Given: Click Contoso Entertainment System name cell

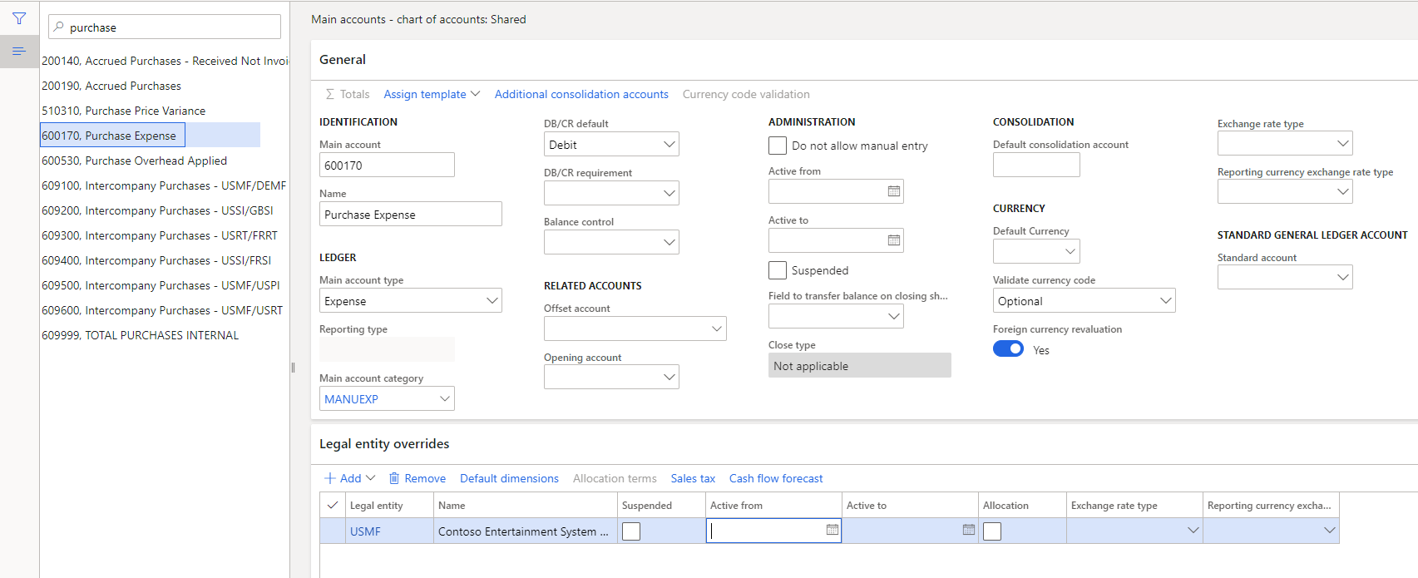Looking at the screenshot, I should (x=526, y=531).
